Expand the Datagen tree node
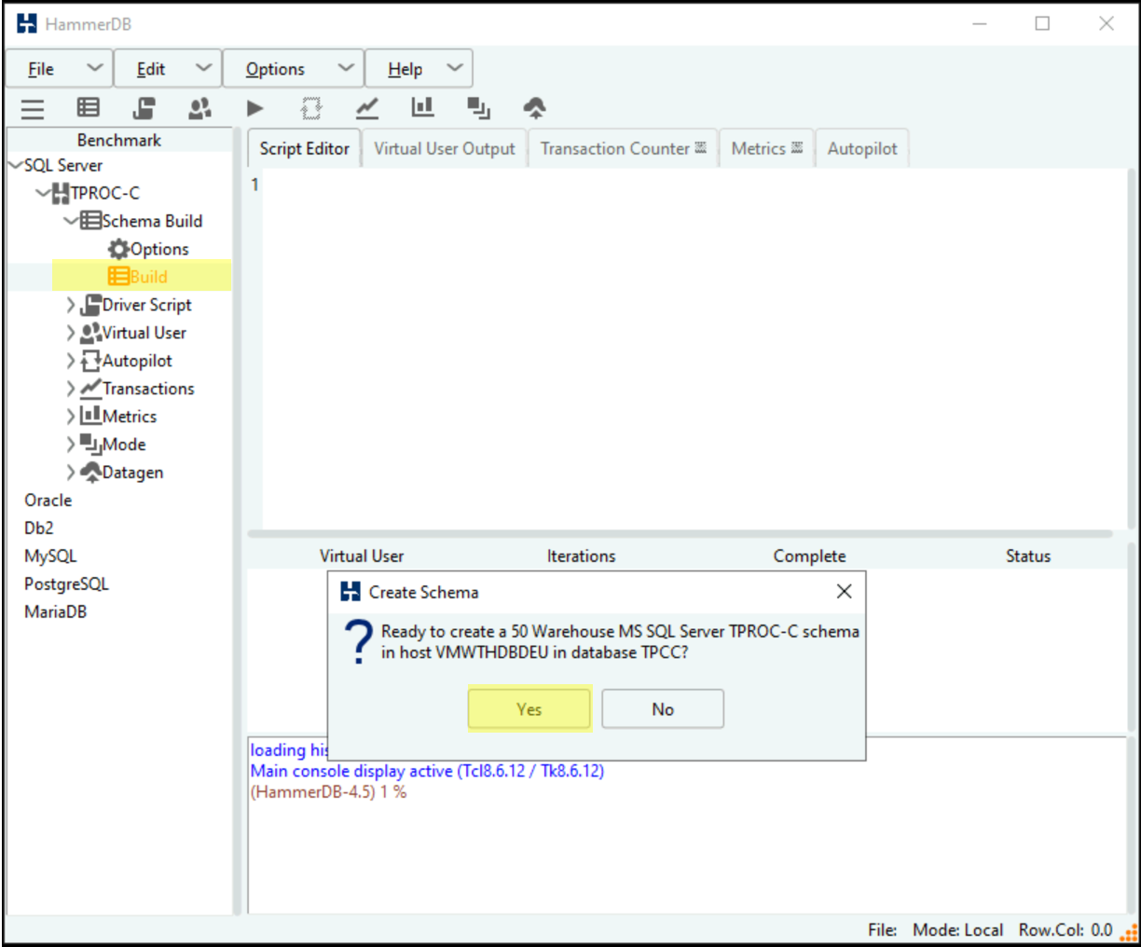The width and height of the screenshot is (1141, 947). click(71, 473)
